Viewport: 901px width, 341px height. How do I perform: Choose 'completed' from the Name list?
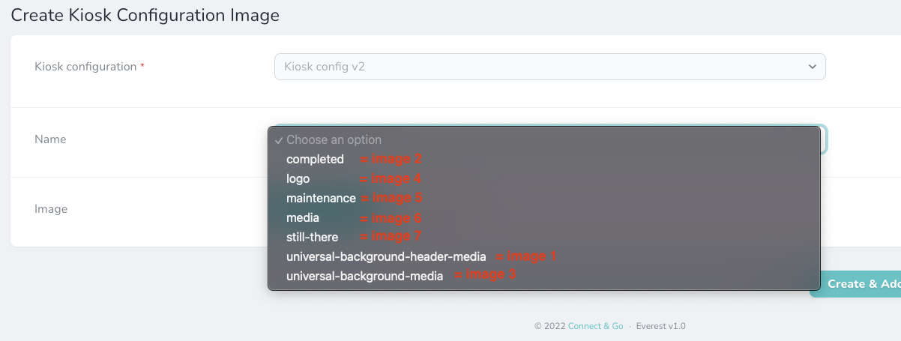click(315, 159)
